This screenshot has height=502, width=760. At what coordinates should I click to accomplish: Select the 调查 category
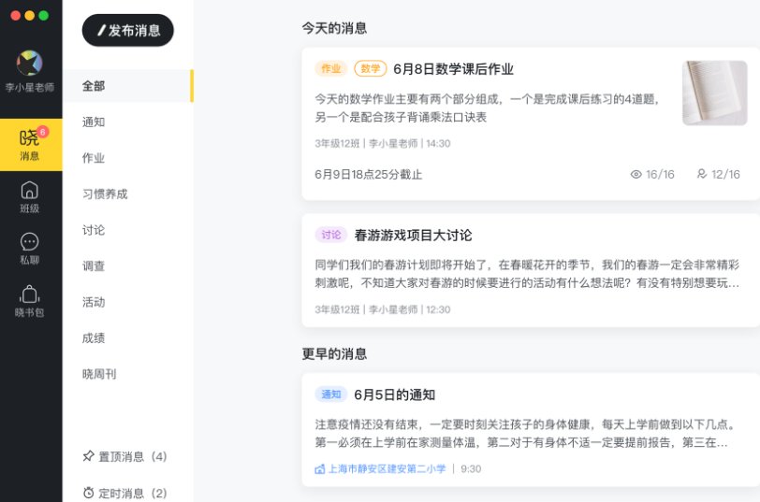tap(94, 265)
